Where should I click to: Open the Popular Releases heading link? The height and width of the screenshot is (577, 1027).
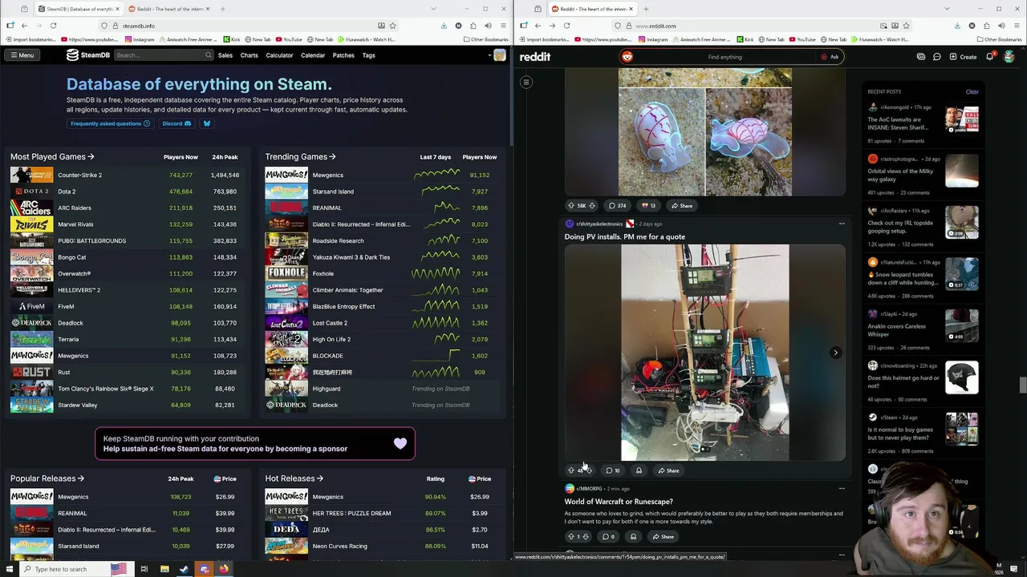pos(47,478)
